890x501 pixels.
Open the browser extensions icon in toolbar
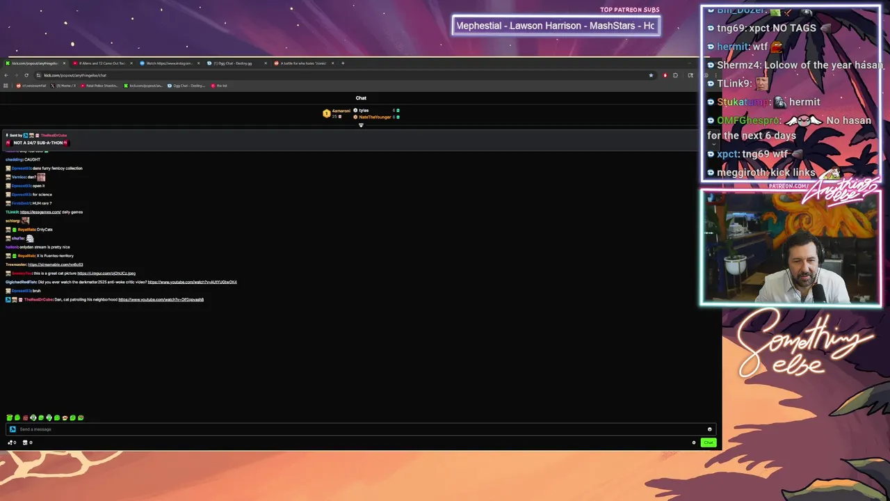point(675,75)
